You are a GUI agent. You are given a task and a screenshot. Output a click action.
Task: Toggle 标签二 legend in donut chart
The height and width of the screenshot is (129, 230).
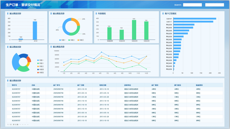point(72,40)
